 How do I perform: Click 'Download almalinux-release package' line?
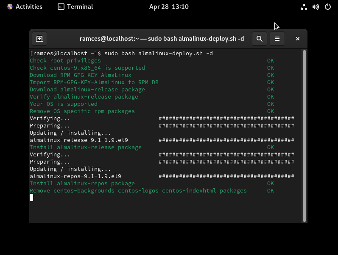click(x=87, y=90)
